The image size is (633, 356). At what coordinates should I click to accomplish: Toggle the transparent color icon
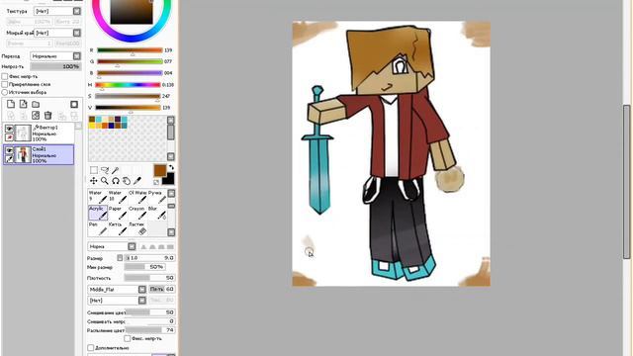pyautogui.click(x=156, y=182)
